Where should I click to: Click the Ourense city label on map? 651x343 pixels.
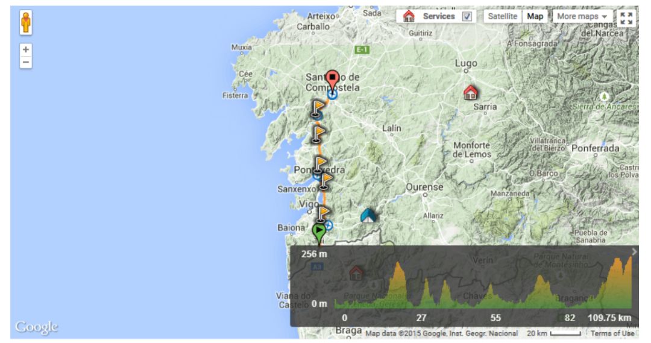coord(424,187)
